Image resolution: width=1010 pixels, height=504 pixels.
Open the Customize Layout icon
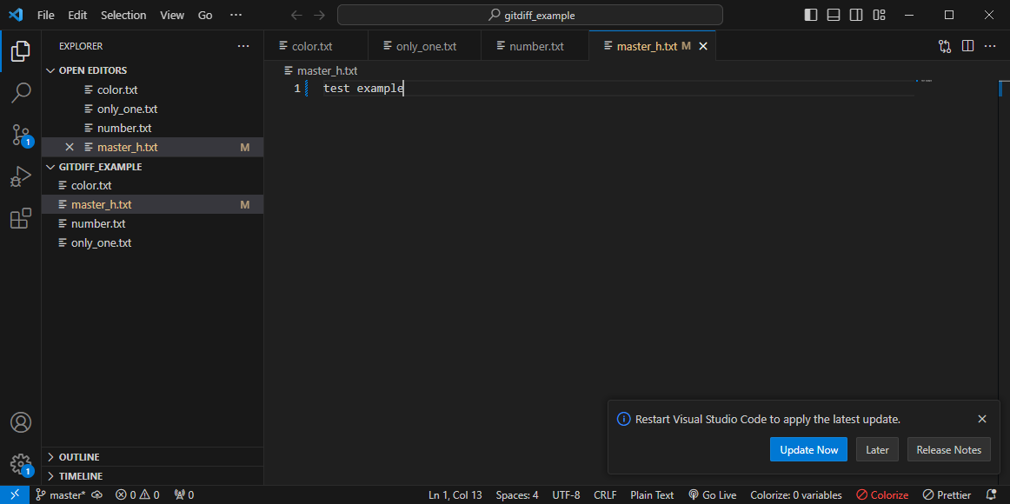pos(879,15)
